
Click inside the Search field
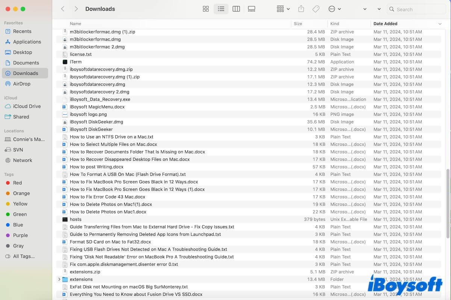(415, 9)
